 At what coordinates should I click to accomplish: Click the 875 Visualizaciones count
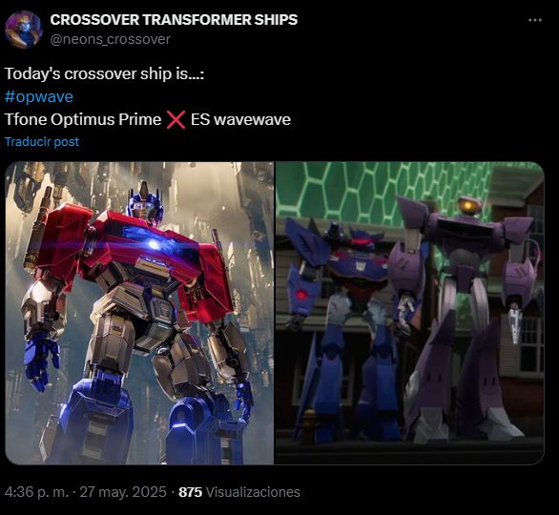point(239,492)
